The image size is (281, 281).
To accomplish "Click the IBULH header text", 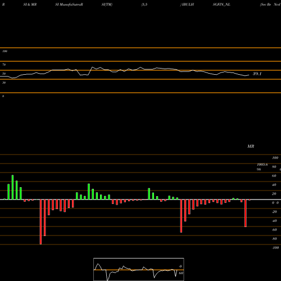I will pos(187,4).
